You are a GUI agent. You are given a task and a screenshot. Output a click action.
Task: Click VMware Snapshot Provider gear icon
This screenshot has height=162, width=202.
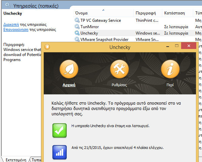click(77, 39)
